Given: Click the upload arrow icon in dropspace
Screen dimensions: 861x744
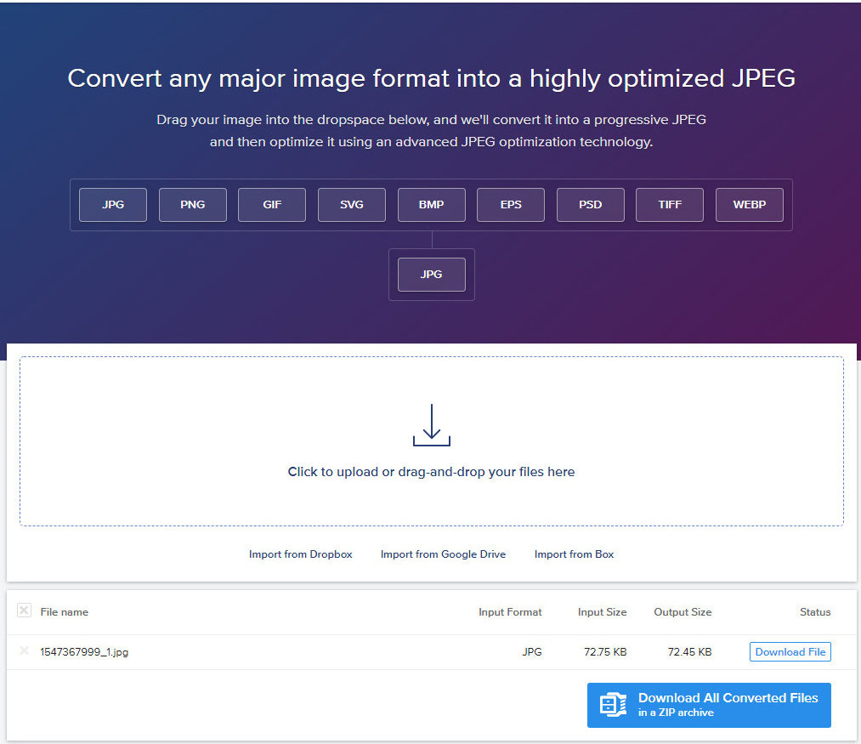Looking at the screenshot, I should click(432, 425).
